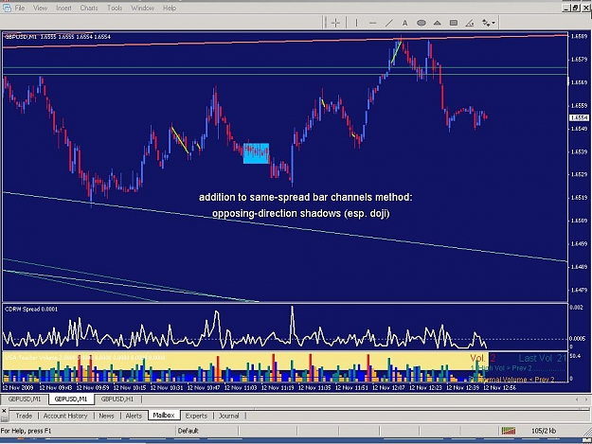This screenshot has height=444, width=592.
Task: Minimize the chart window
Action: [x=565, y=8]
